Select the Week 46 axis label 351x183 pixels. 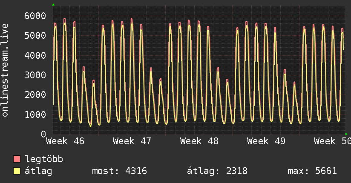pos(65,141)
